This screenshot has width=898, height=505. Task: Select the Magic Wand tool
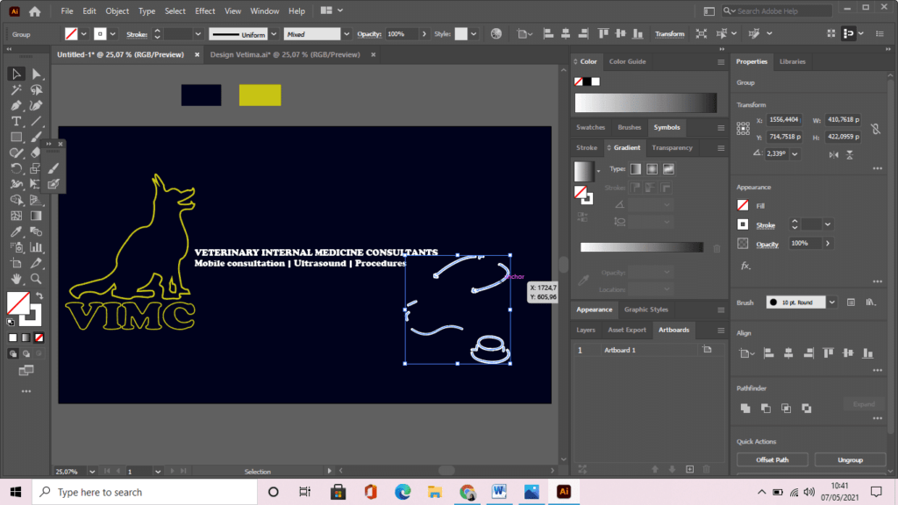[16, 90]
